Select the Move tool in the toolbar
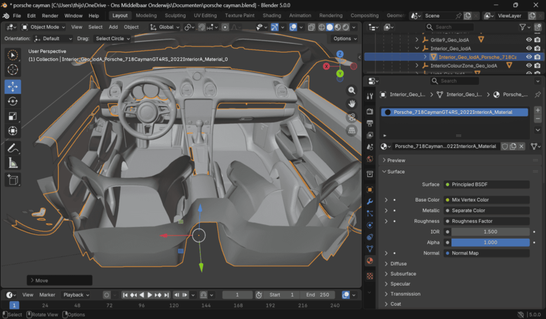The width and height of the screenshot is (546, 319). (13, 86)
